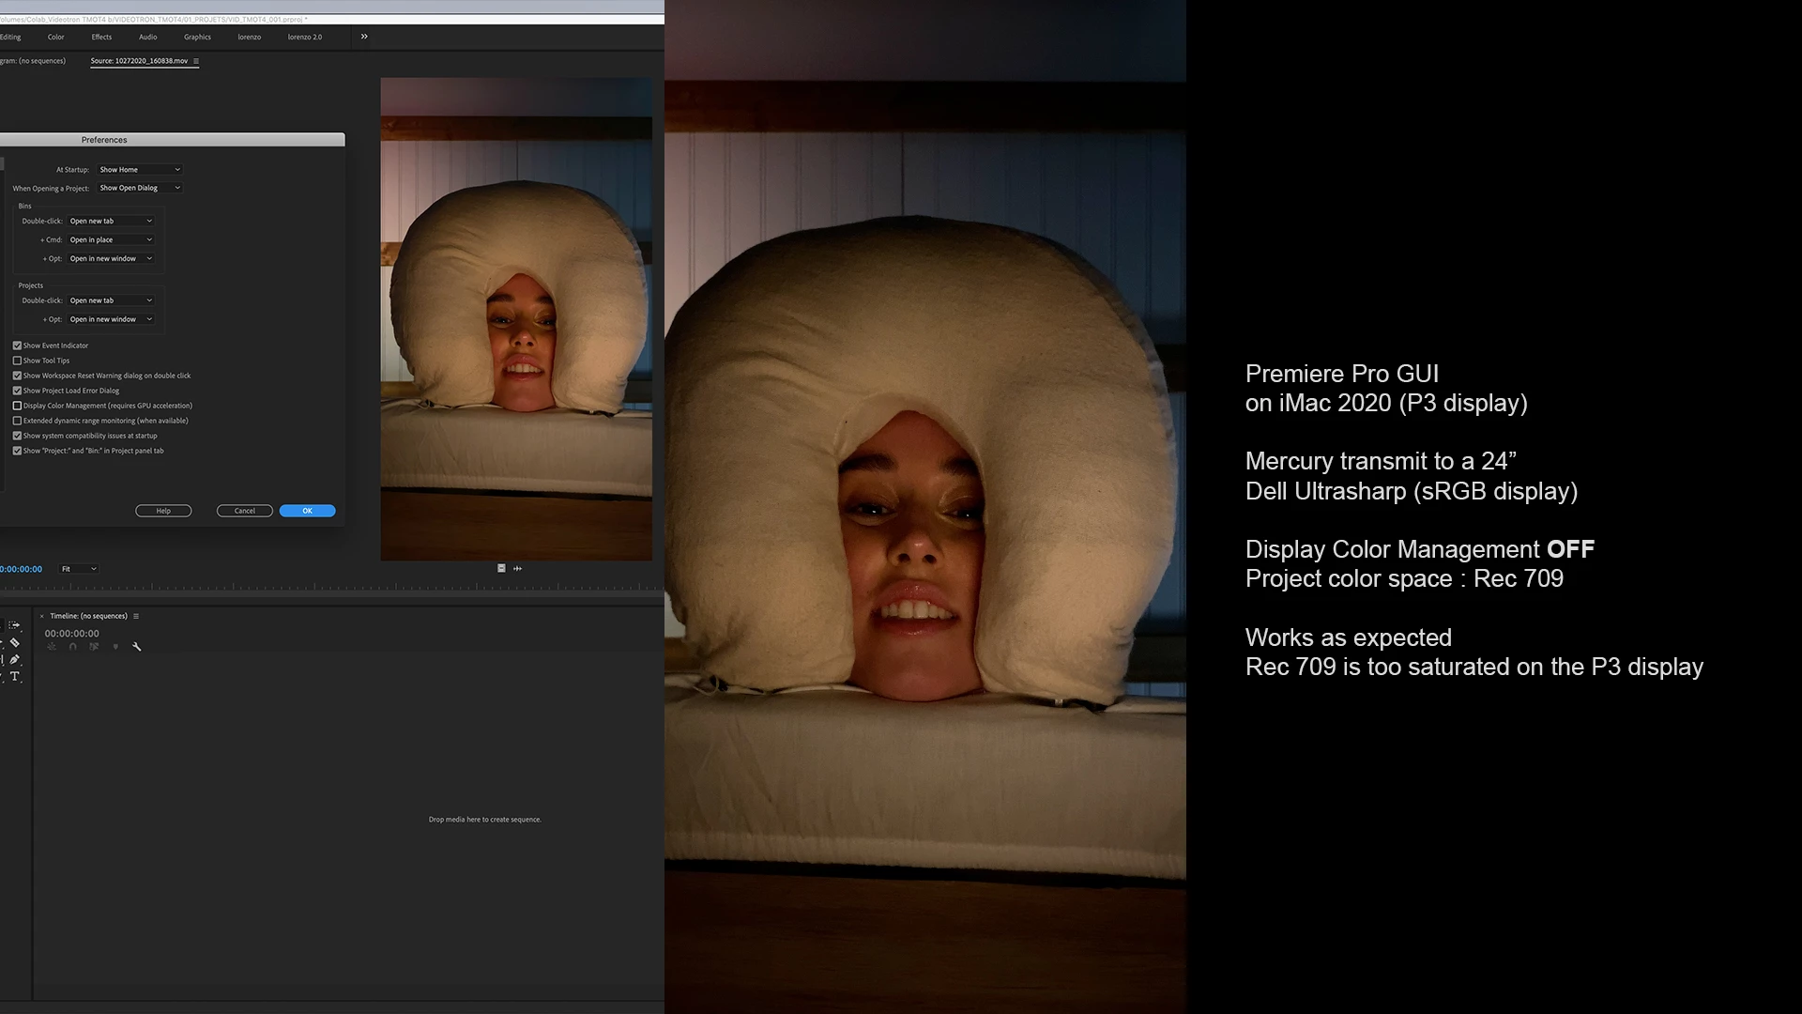The width and height of the screenshot is (1802, 1014).
Task: Select the Track Select Forward tool
Action: point(14,625)
